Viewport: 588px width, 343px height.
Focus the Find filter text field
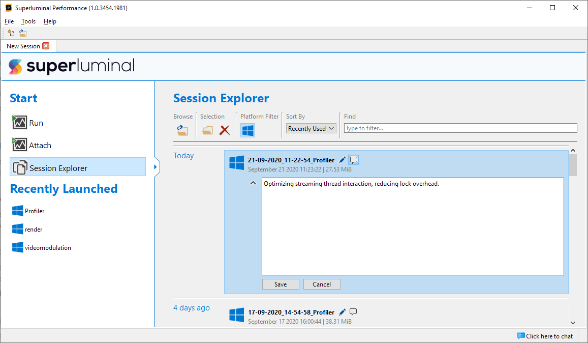click(460, 128)
